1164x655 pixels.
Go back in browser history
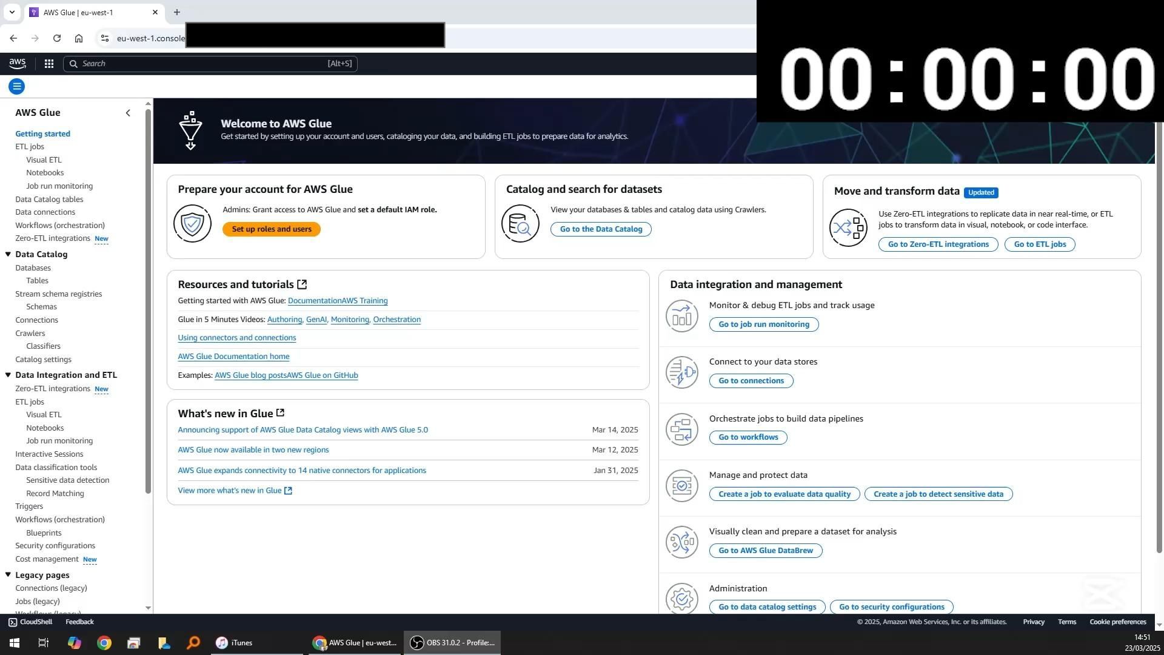pos(13,38)
